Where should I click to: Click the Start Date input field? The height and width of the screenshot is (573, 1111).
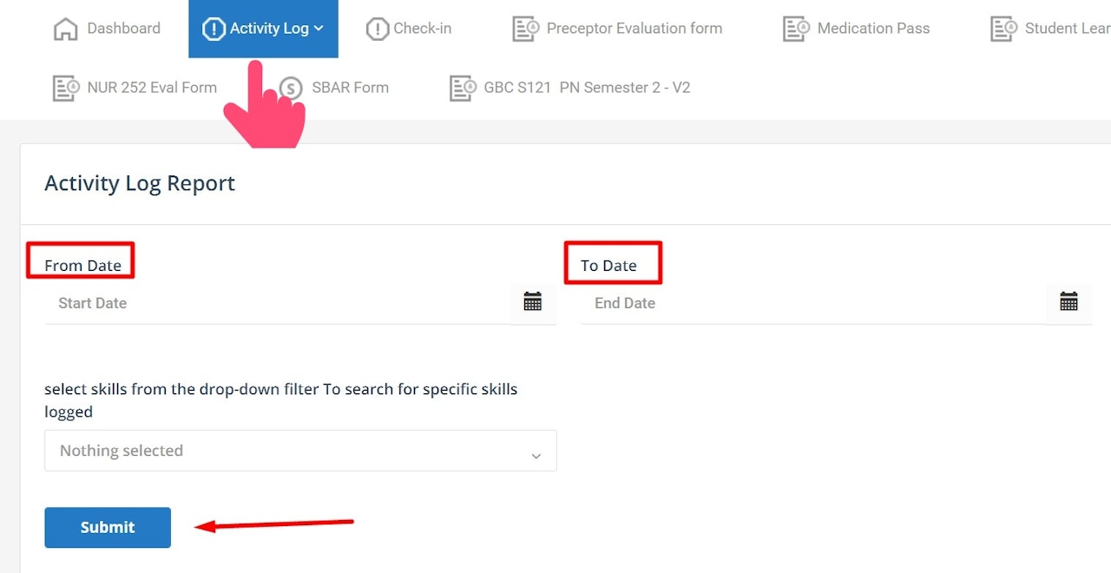click(278, 303)
